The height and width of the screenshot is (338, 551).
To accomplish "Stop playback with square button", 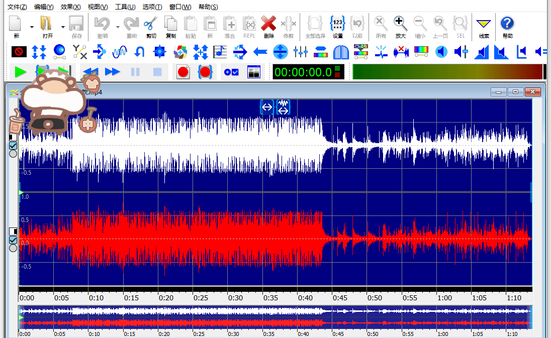I will (157, 72).
